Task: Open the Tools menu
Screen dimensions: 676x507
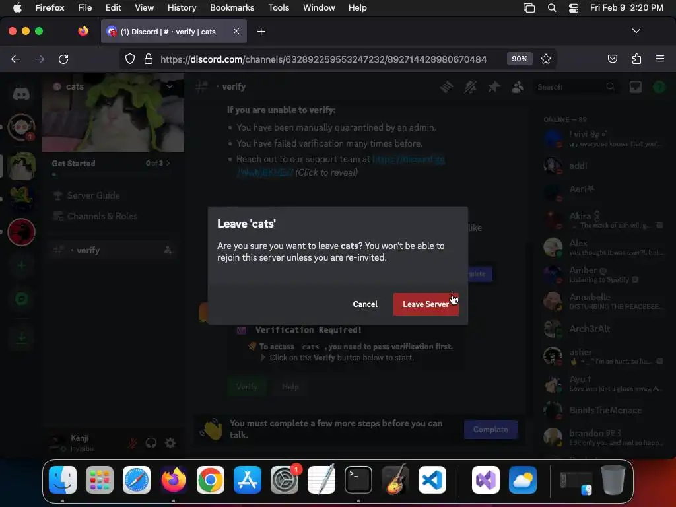Action: coord(279,8)
